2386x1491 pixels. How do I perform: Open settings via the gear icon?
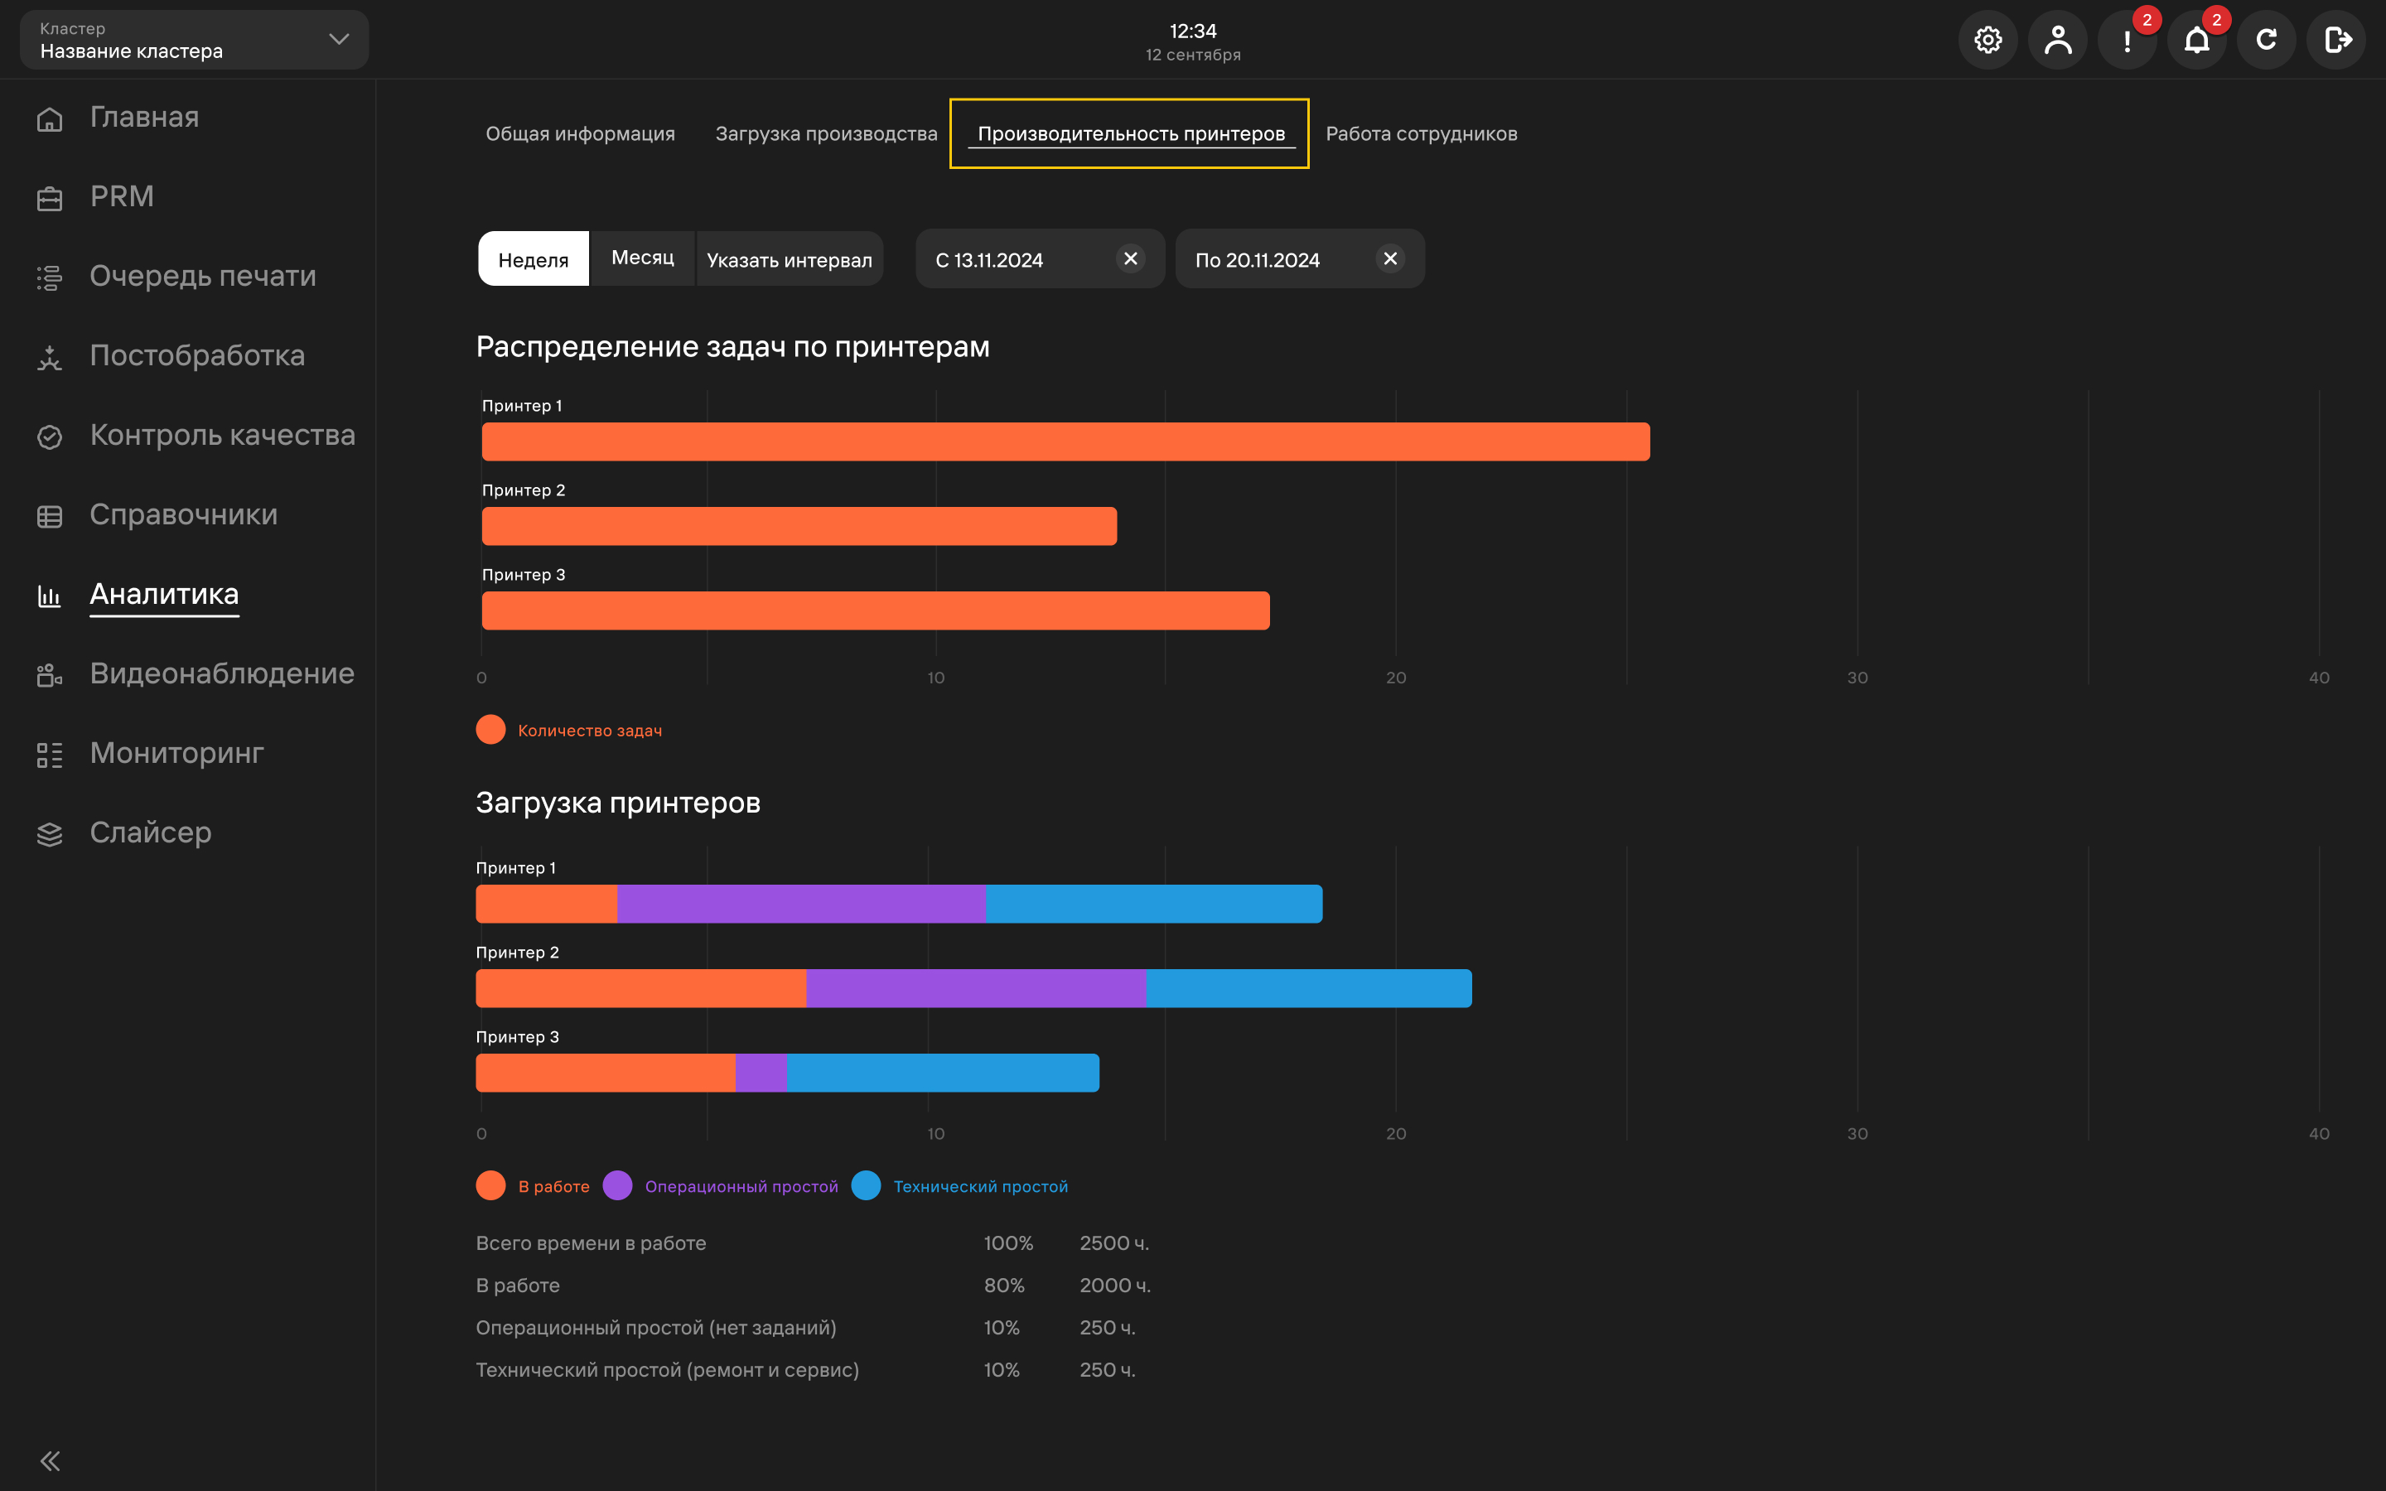point(1988,40)
